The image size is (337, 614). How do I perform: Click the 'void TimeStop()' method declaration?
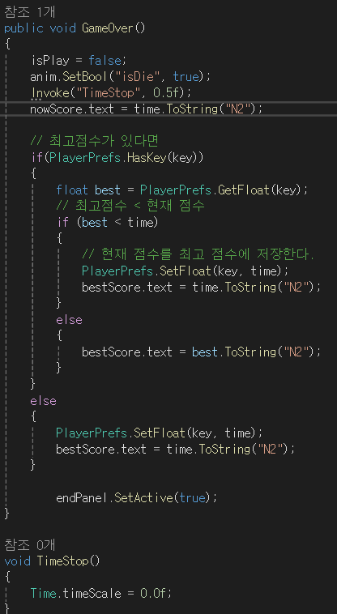52,561
